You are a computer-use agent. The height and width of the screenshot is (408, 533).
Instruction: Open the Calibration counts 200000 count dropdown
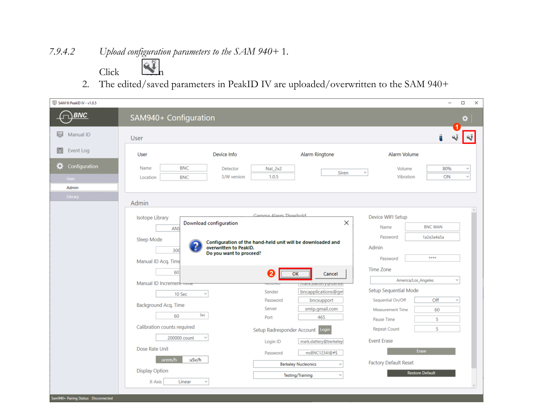[x=182, y=338]
